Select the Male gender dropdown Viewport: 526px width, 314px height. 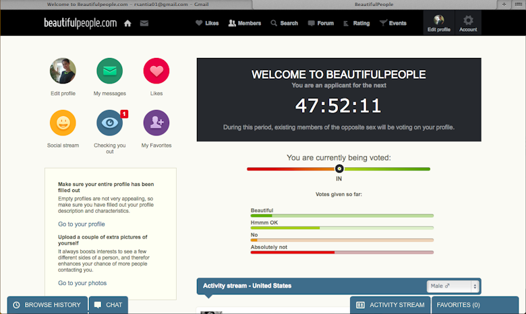(453, 286)
